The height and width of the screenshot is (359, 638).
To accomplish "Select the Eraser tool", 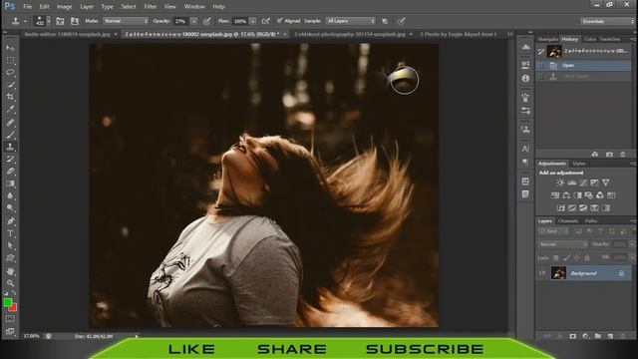I will (x=10, y=171).
